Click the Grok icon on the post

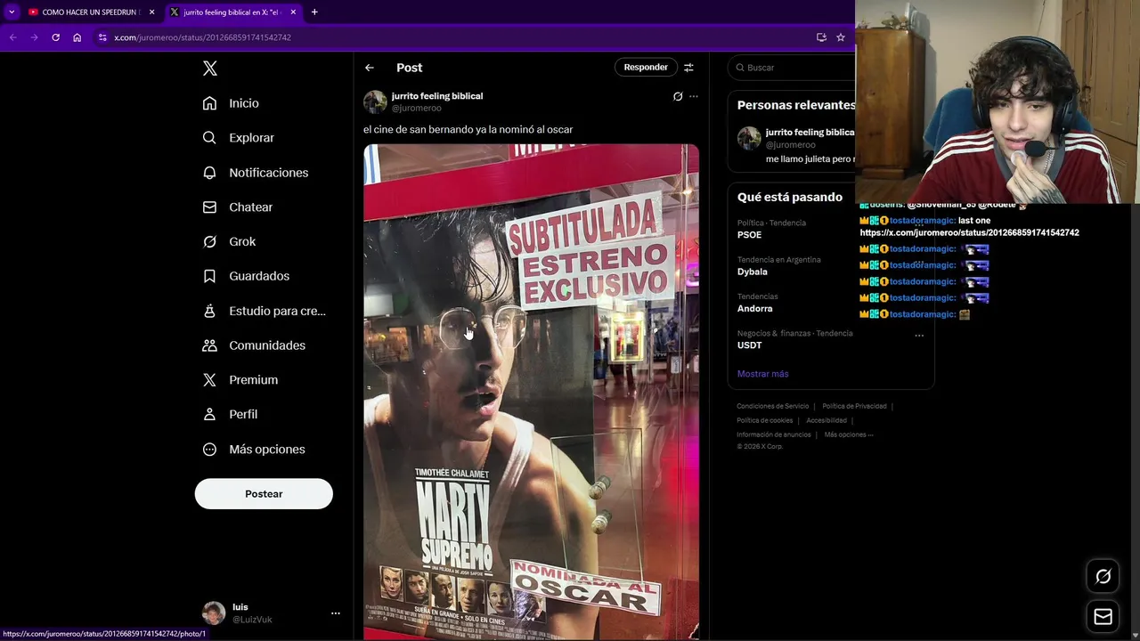pyautogui.click(x=678, y=96)
